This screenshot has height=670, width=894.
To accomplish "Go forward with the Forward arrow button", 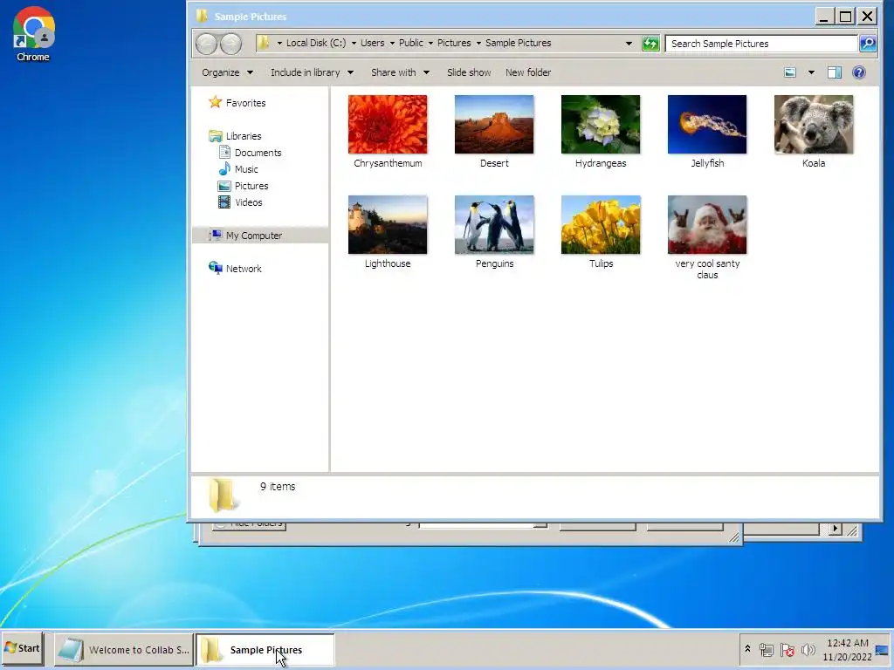I will click(x=230, y=44).
